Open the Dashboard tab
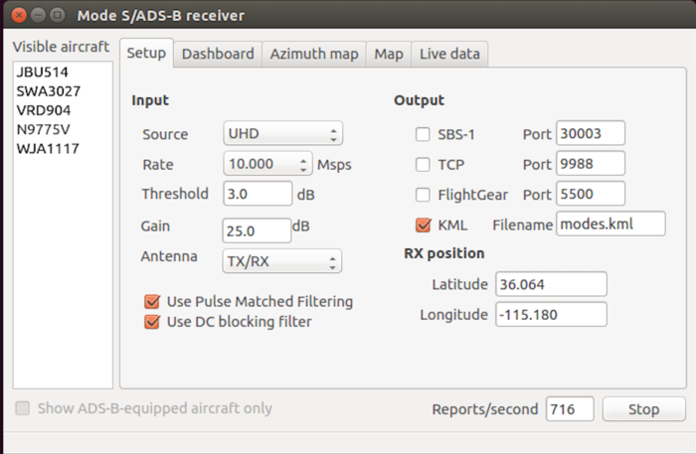 point(217,54)
